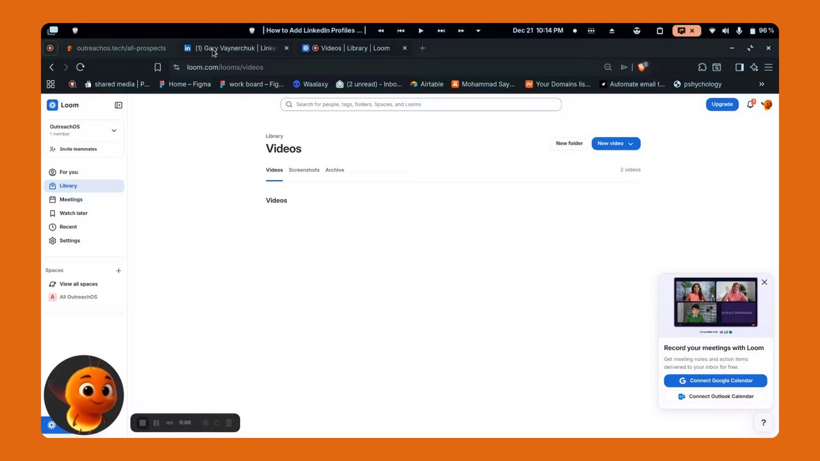Close the Videos Library Loom tab
820x461 pixels.
tap(404, 48)
